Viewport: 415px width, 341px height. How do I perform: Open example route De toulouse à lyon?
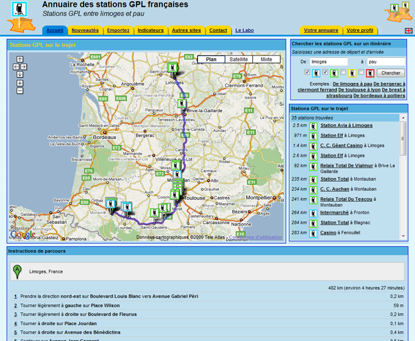[359, 90]
